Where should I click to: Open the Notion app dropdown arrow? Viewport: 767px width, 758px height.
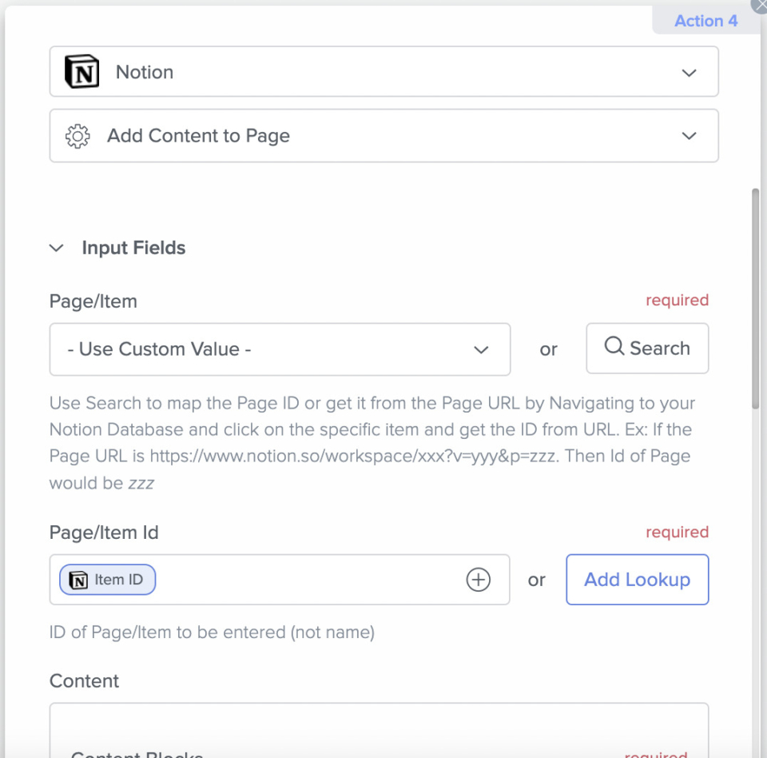coord(689,73)
